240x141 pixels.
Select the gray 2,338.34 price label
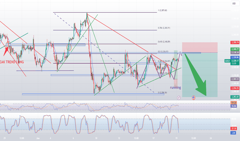[235, 53]
